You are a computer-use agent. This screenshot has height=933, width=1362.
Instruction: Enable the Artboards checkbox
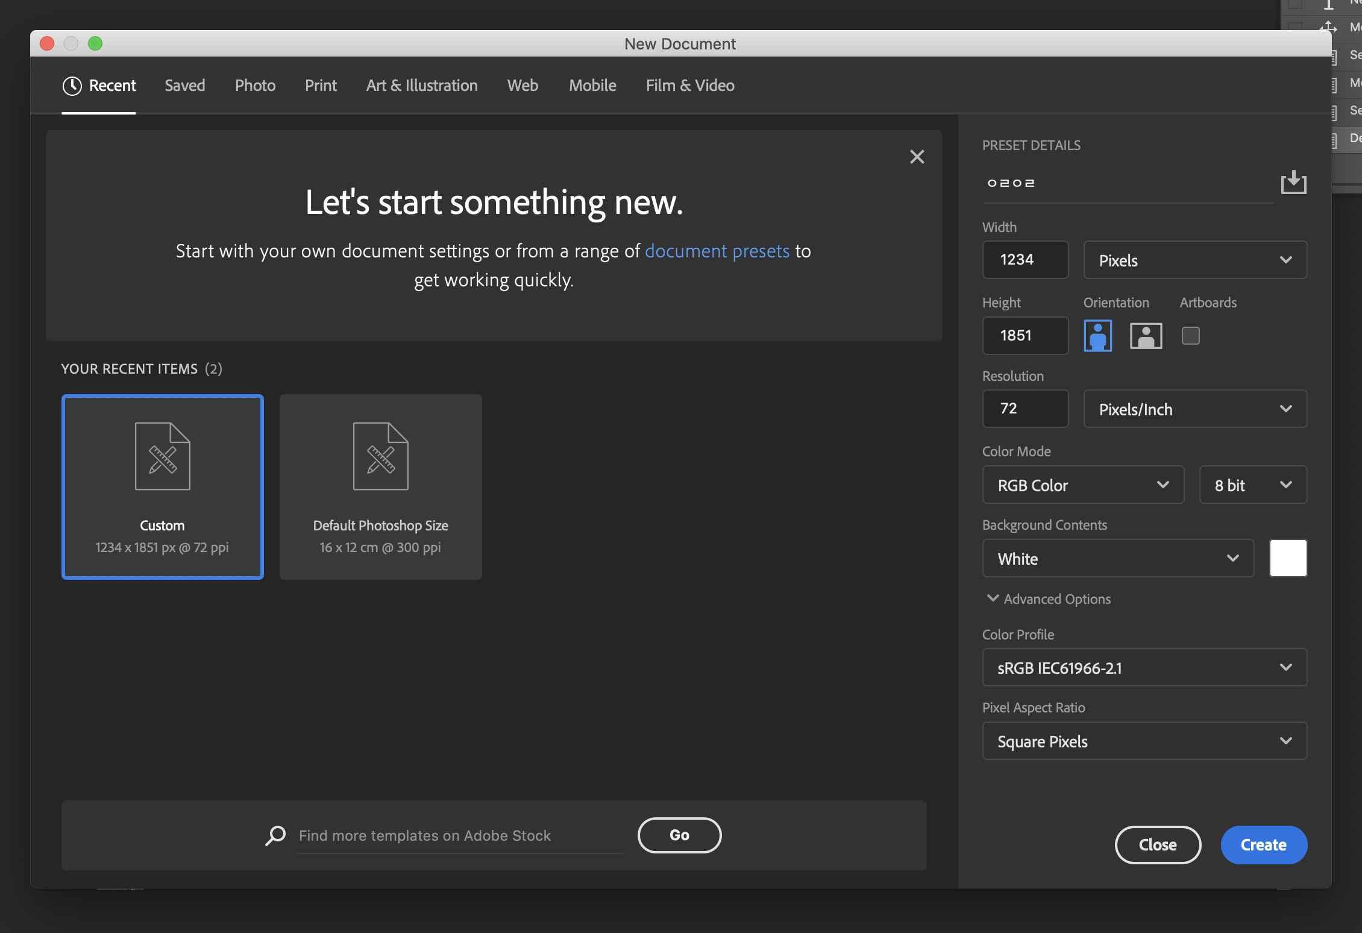click(x=1190, y=336)
